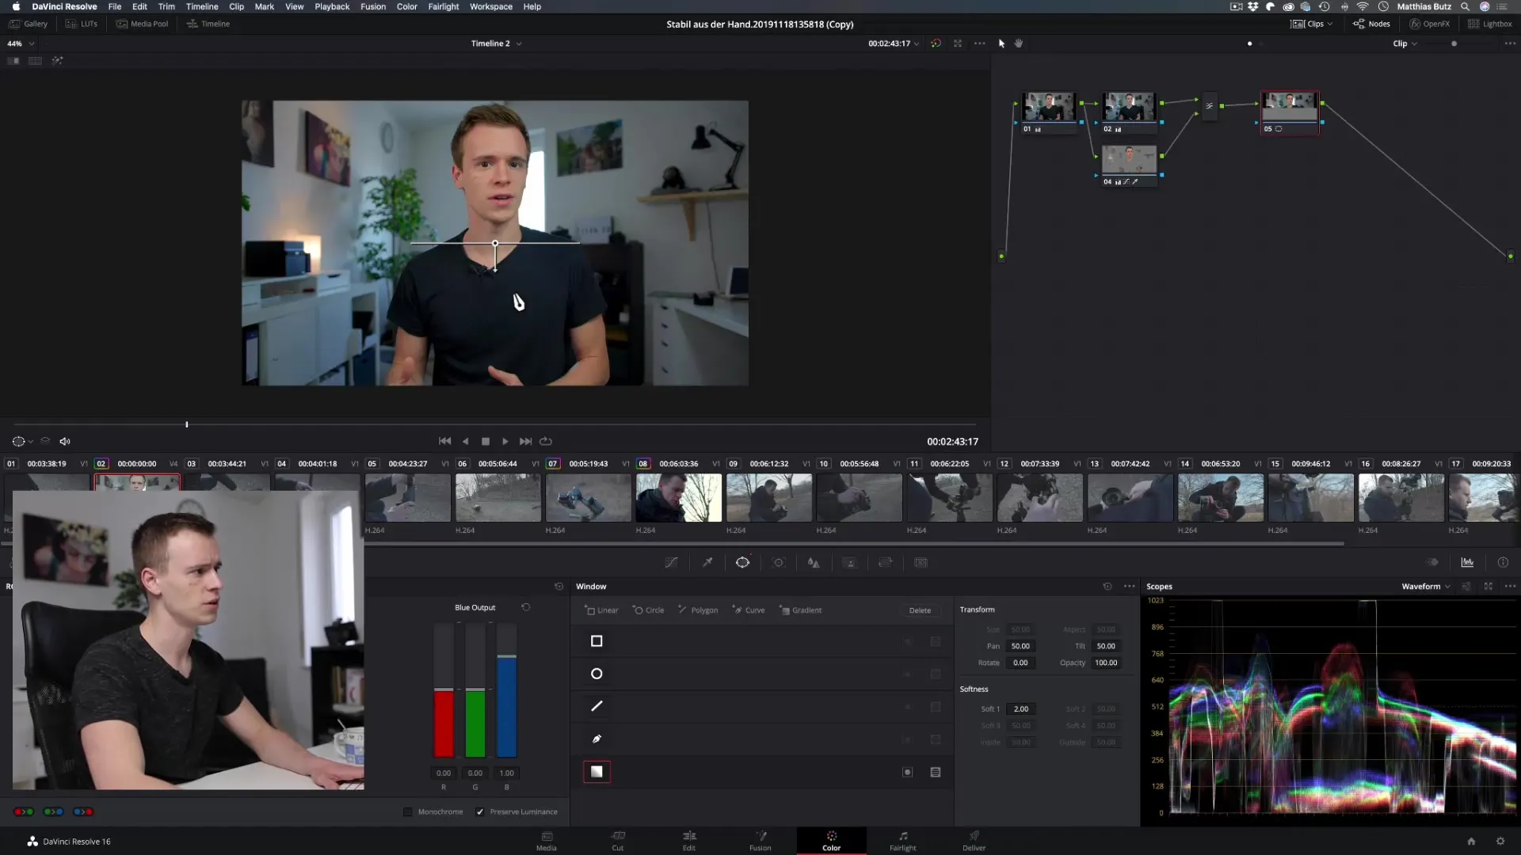Delete the selected window

(x=920, y=610)
